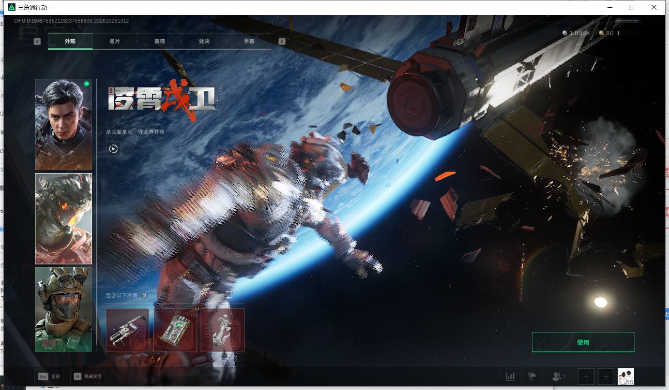Open the gun skin item thumbnail
Viewport: 669px width, 390px height.
coord(127,330)
